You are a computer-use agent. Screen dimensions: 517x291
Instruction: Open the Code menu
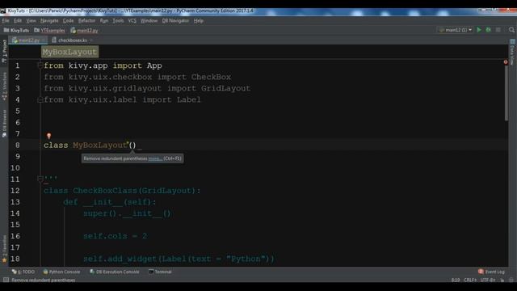pos(68,21)
